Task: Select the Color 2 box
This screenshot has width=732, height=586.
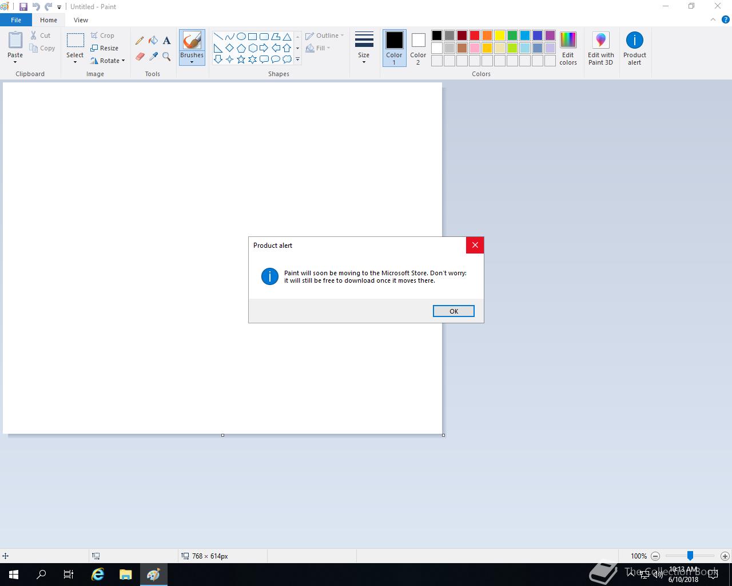Action: coord(418,48)
